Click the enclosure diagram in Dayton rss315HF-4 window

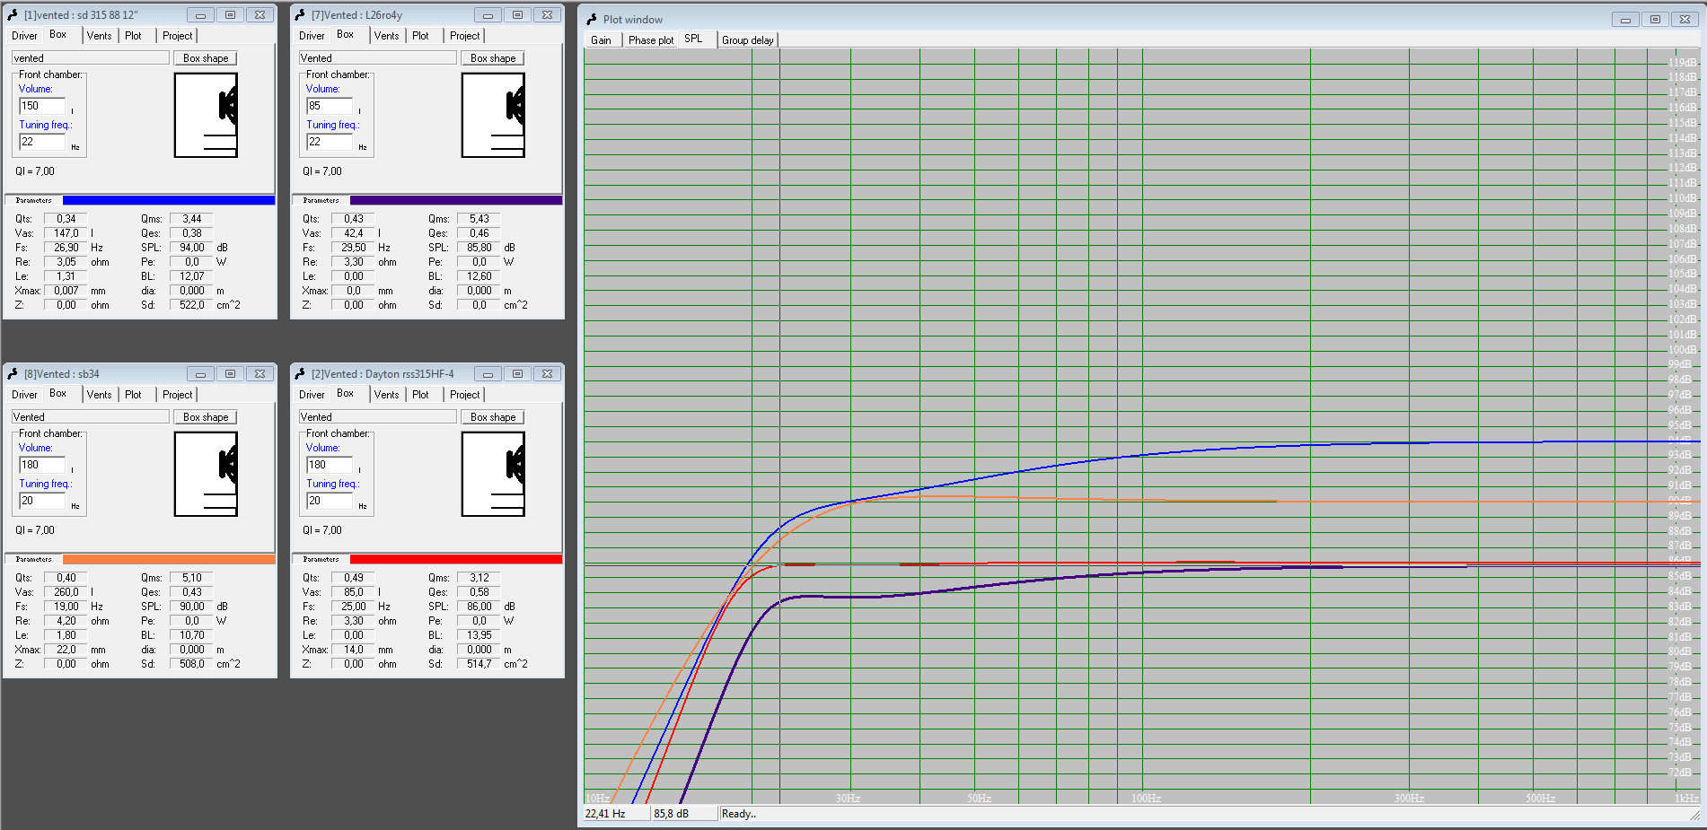[492, 474]
